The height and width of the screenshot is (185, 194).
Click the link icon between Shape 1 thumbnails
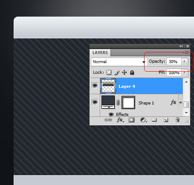pyautogui.click(x=118, y=102)
